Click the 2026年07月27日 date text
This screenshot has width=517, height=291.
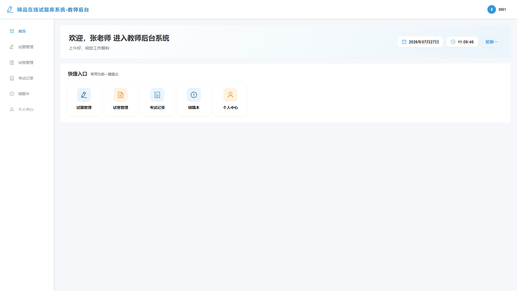pyautogui.click(x=424, y=42)
